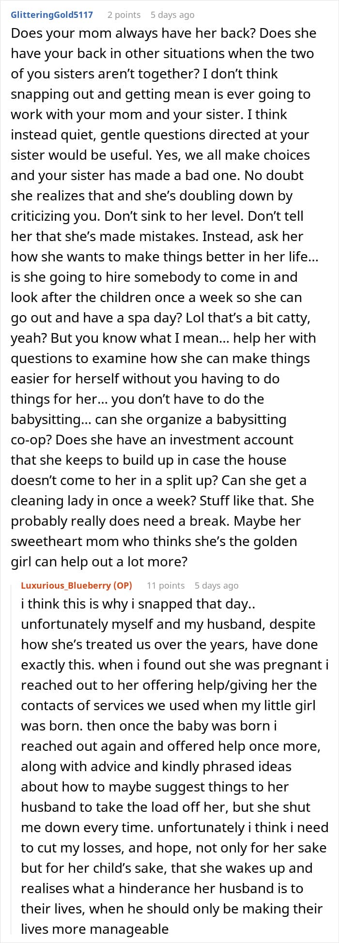Click the timestamp beside "2 points"
Viewport: 339px width, 943px height.
click(x=172, y=15)
